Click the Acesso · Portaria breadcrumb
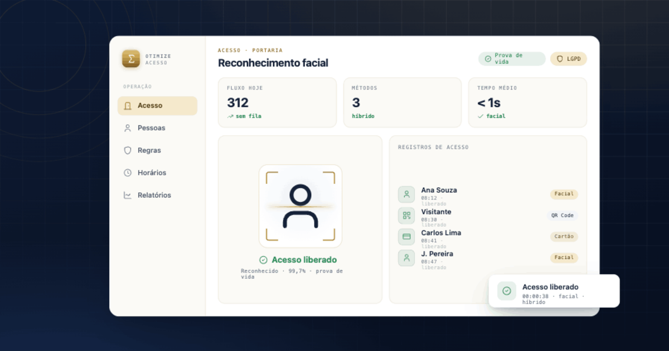Image resolution: width=669 pixels, height=351 pixels. click(250, 50)
